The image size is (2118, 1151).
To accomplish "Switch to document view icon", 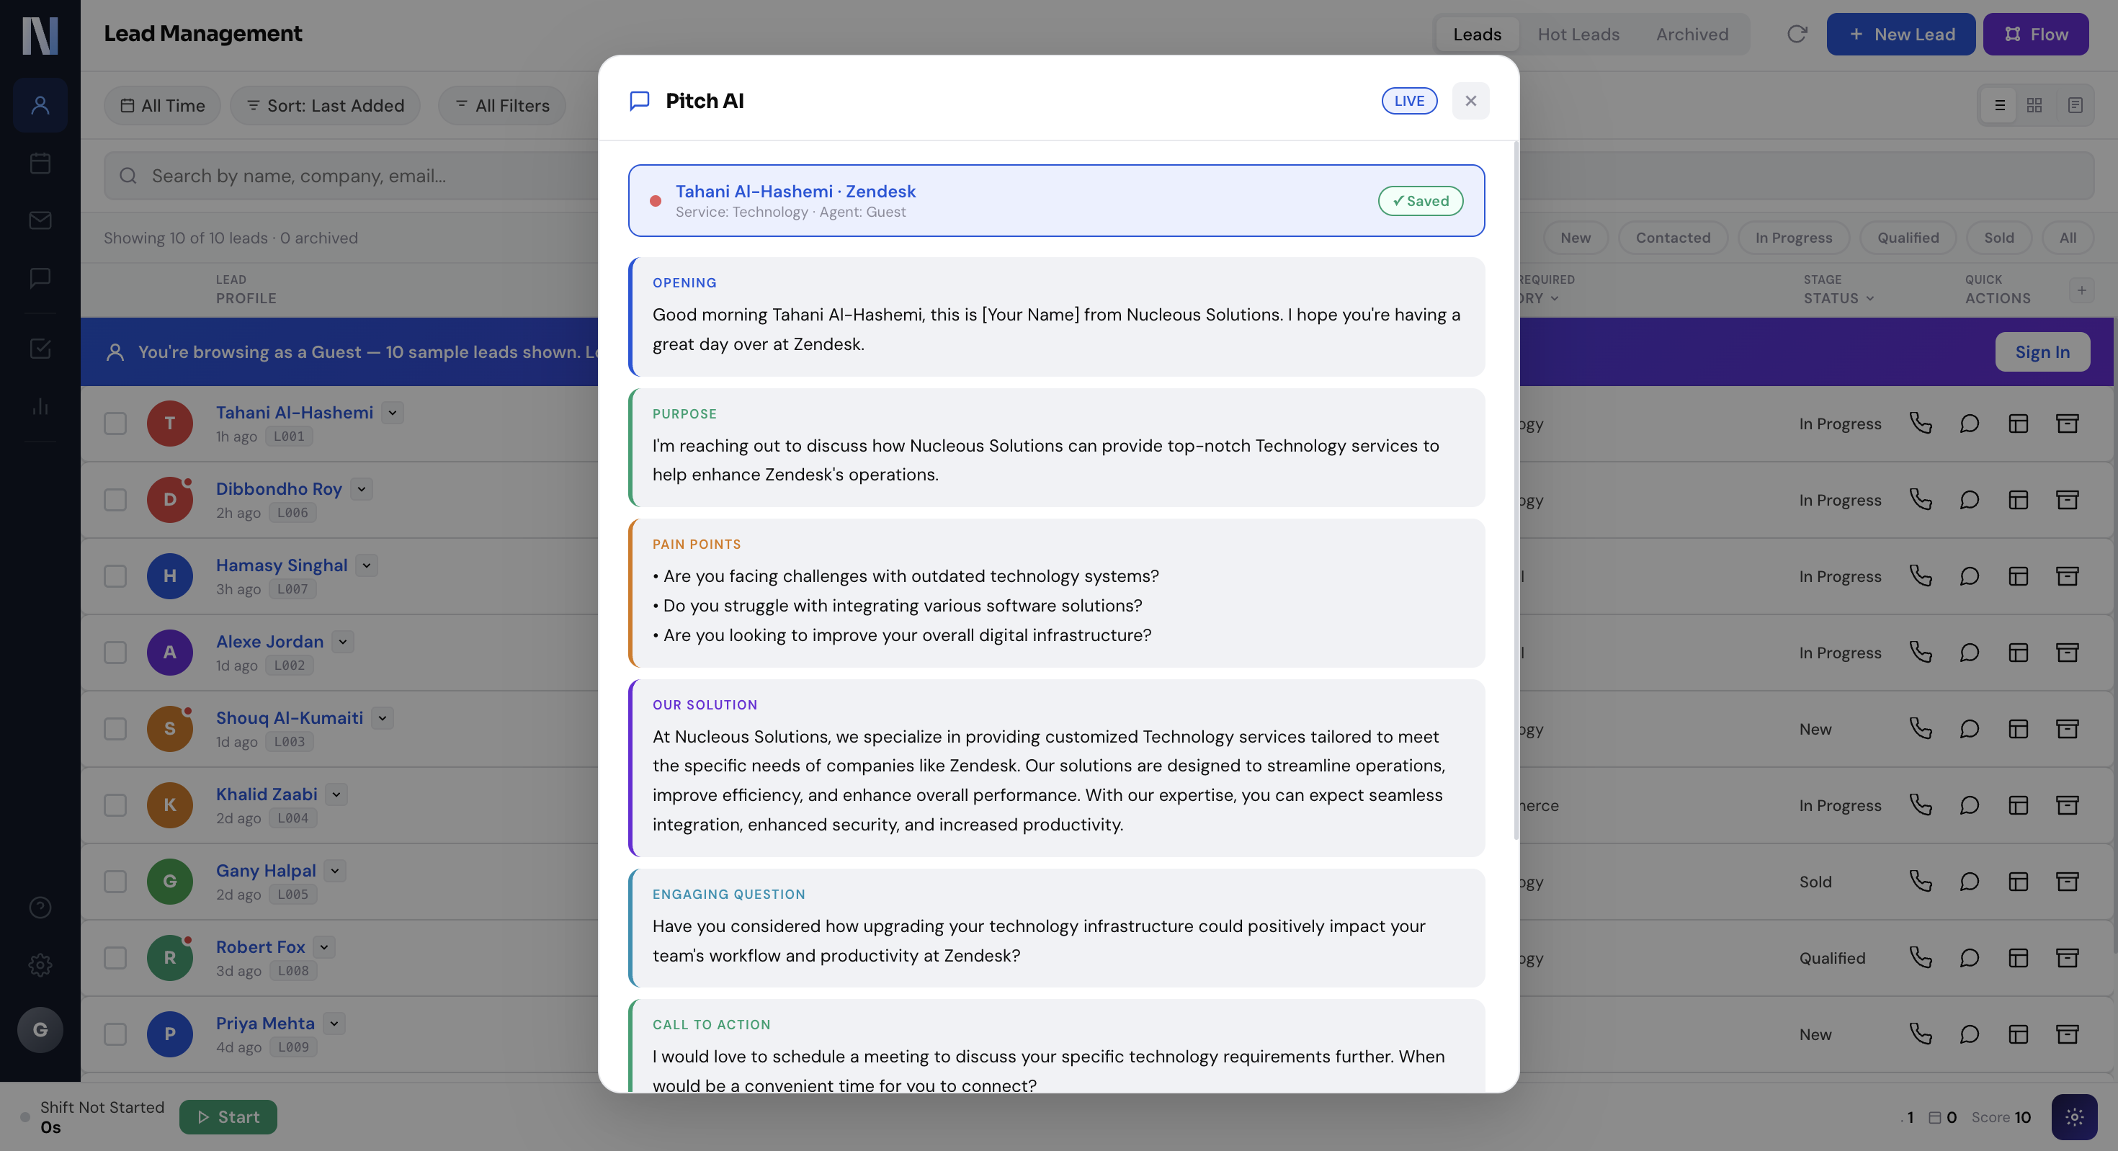I will click(2075, 105).
